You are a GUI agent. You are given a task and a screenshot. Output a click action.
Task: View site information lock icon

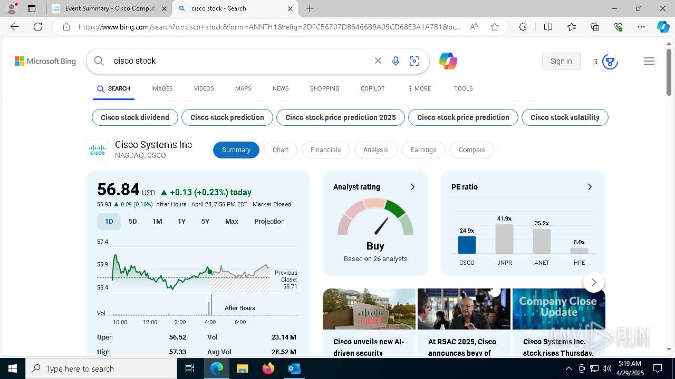[x=66, y=27]
